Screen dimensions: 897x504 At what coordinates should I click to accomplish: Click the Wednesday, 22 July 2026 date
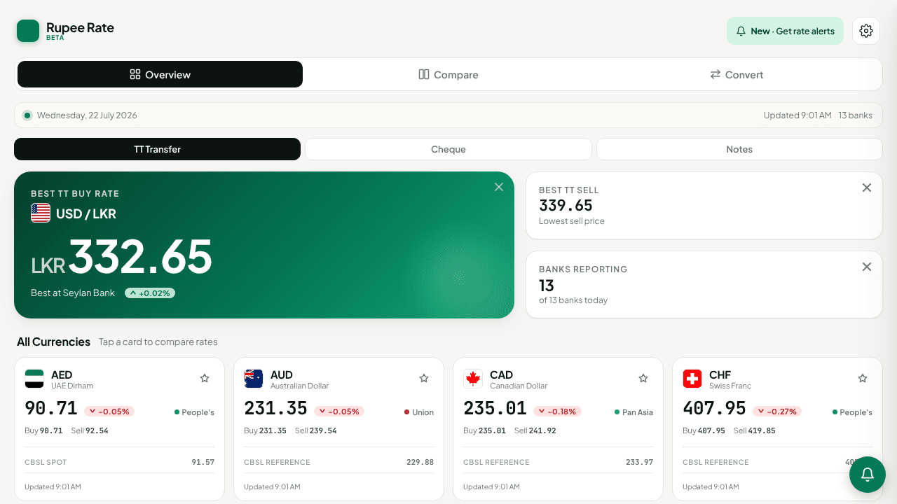point(87,115)
